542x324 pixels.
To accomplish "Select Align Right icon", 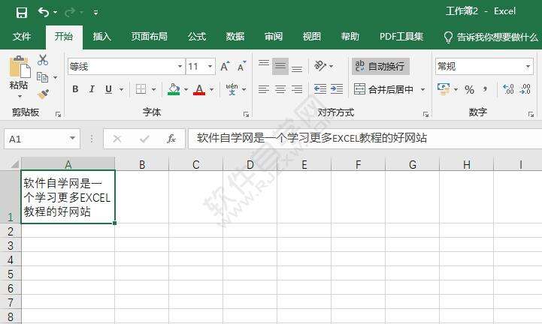I will coord(297,90).
